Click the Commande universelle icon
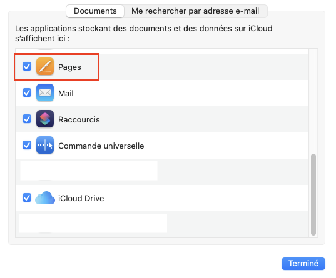 pyautogui.click(x=45, y=145)
